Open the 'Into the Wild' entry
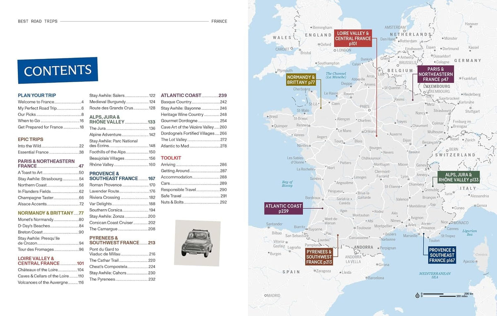This screenshot has height=316, width=497. (x=51, y=146)
